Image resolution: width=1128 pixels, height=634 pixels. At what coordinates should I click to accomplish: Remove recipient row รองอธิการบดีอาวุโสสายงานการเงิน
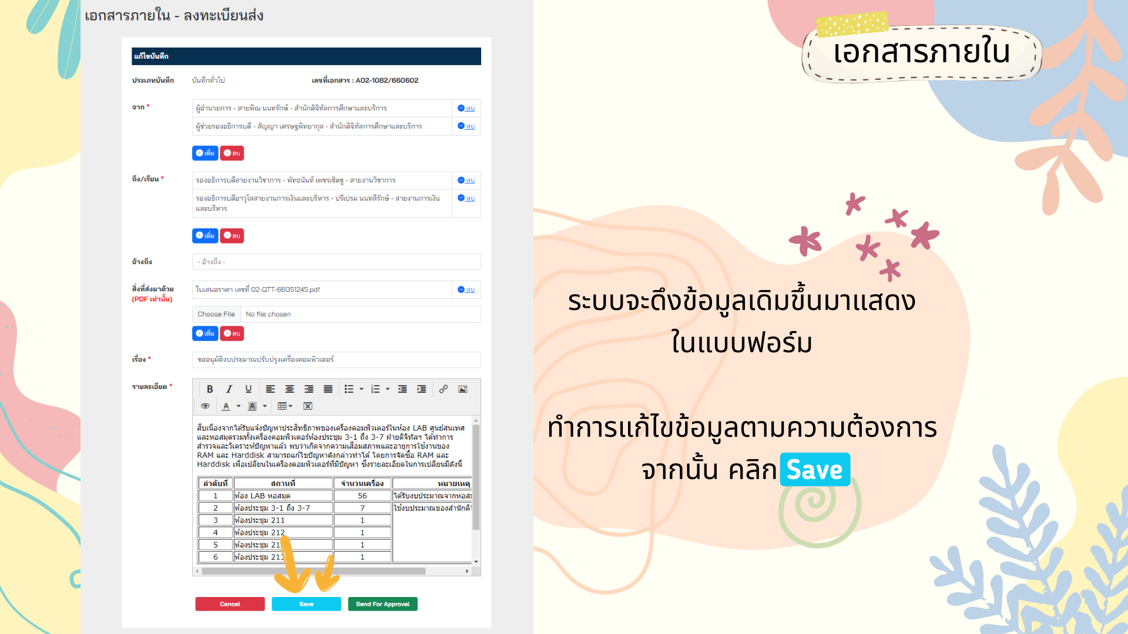pyautogui.click(x=466, y=199)
